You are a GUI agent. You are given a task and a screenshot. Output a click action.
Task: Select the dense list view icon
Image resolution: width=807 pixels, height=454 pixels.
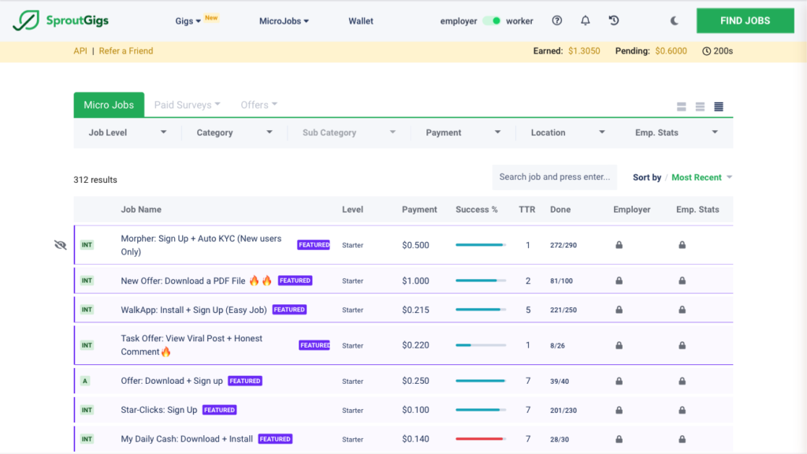(718, 105)
